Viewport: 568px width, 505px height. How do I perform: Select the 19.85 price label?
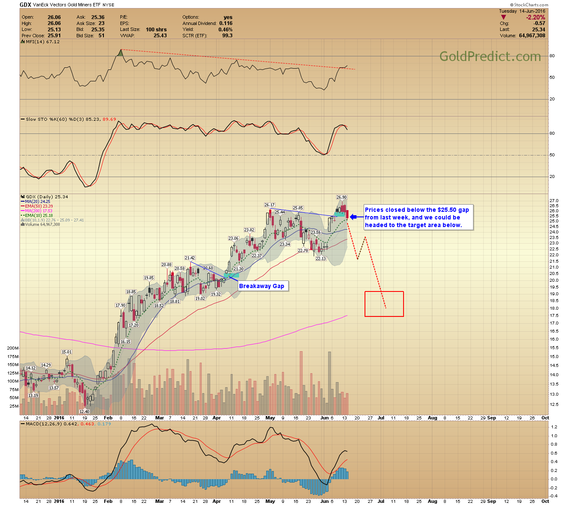[x=149, y=278]
